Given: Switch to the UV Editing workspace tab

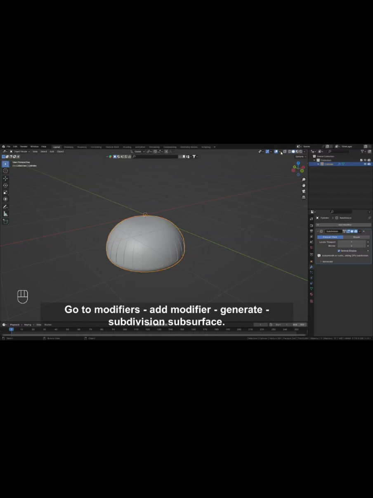Looking at the screenshot, I should (x=96, y=147).
